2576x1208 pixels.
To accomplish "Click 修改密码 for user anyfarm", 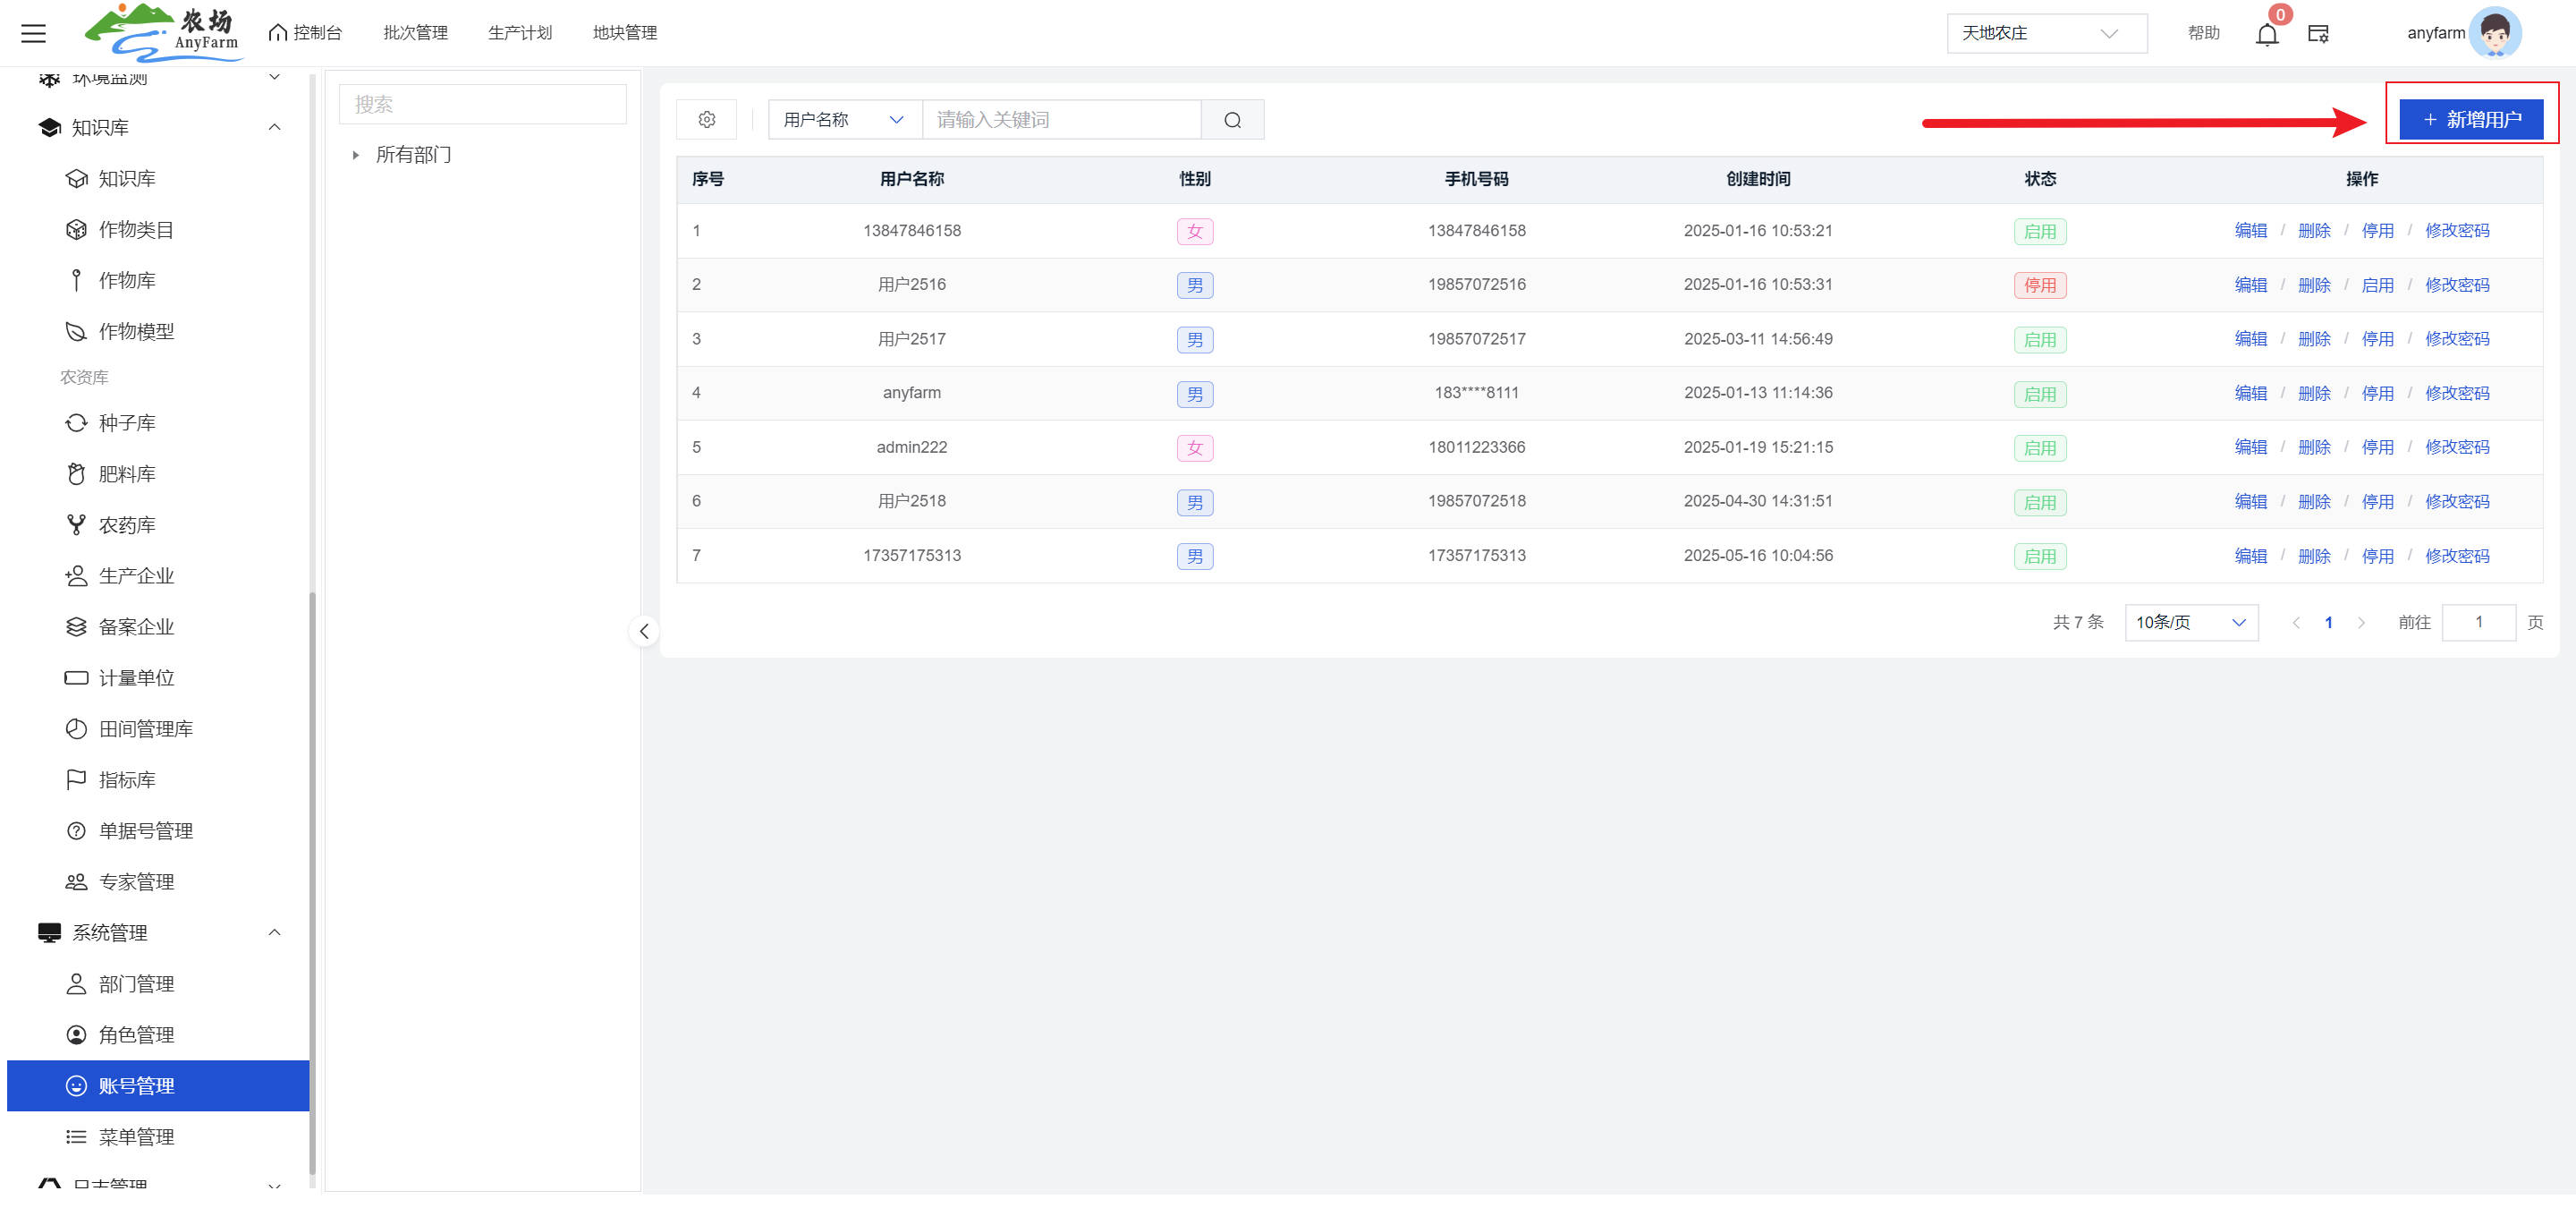I will 2456,393.
